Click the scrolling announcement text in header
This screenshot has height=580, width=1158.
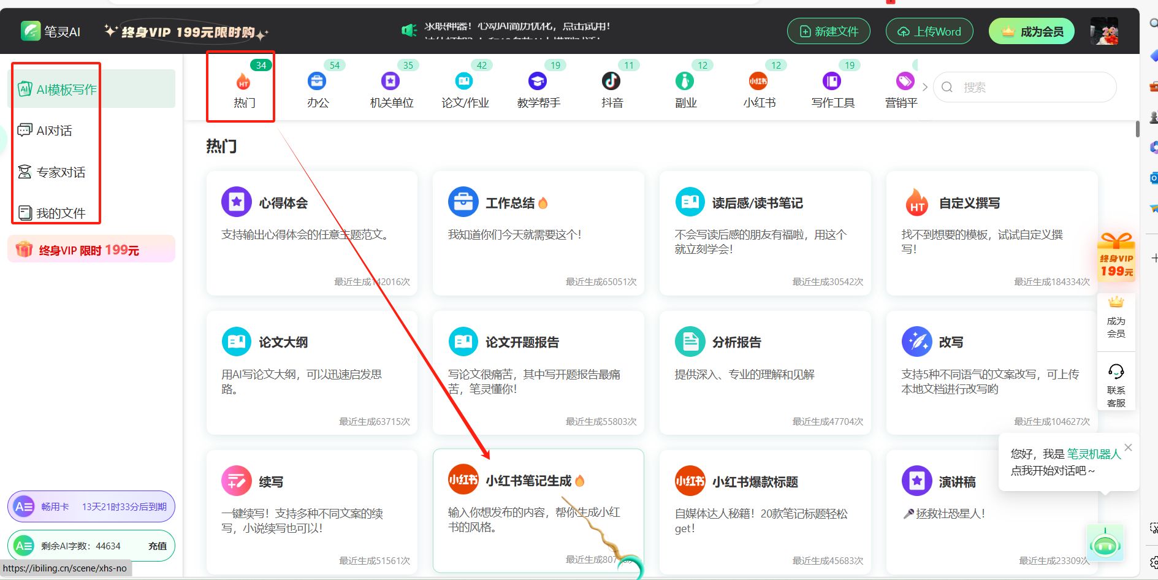[517, 30]
